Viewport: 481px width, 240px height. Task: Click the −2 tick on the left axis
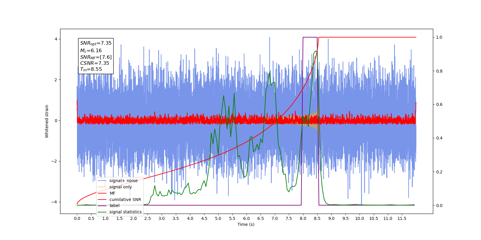coord(54,161)
